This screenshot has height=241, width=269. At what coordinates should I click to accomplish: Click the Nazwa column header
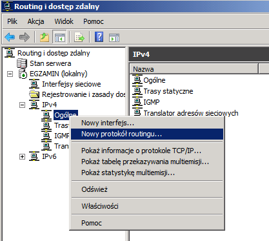pos(194,69)
